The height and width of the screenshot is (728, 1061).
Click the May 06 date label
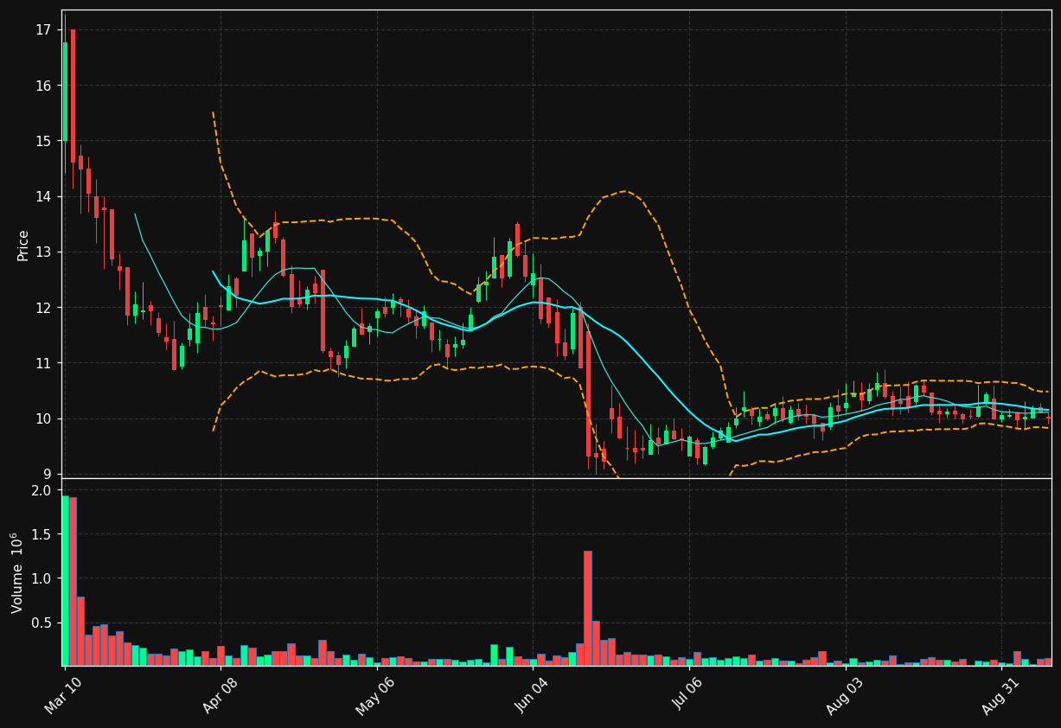click(x=375, y=696)
